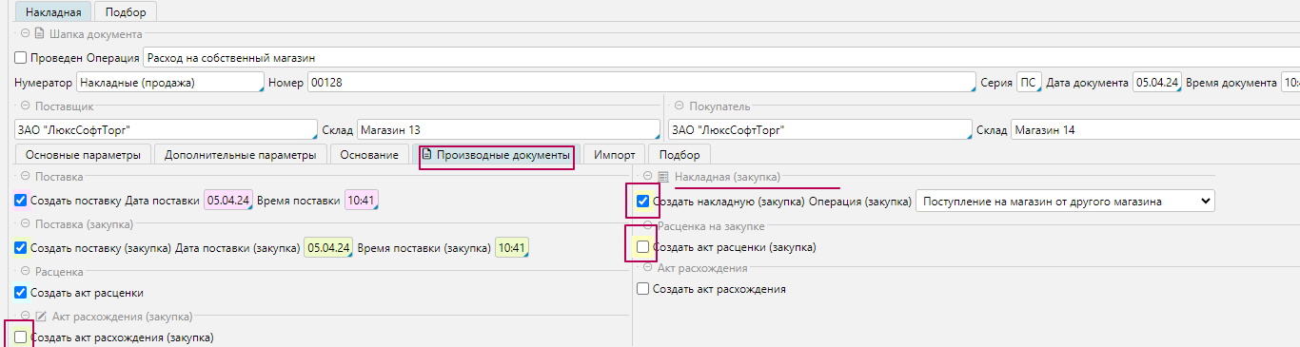Collapse the Поставщик group
Image resolution: width=1300 pixels, height=347 pixels.
[x=25, y=106]
